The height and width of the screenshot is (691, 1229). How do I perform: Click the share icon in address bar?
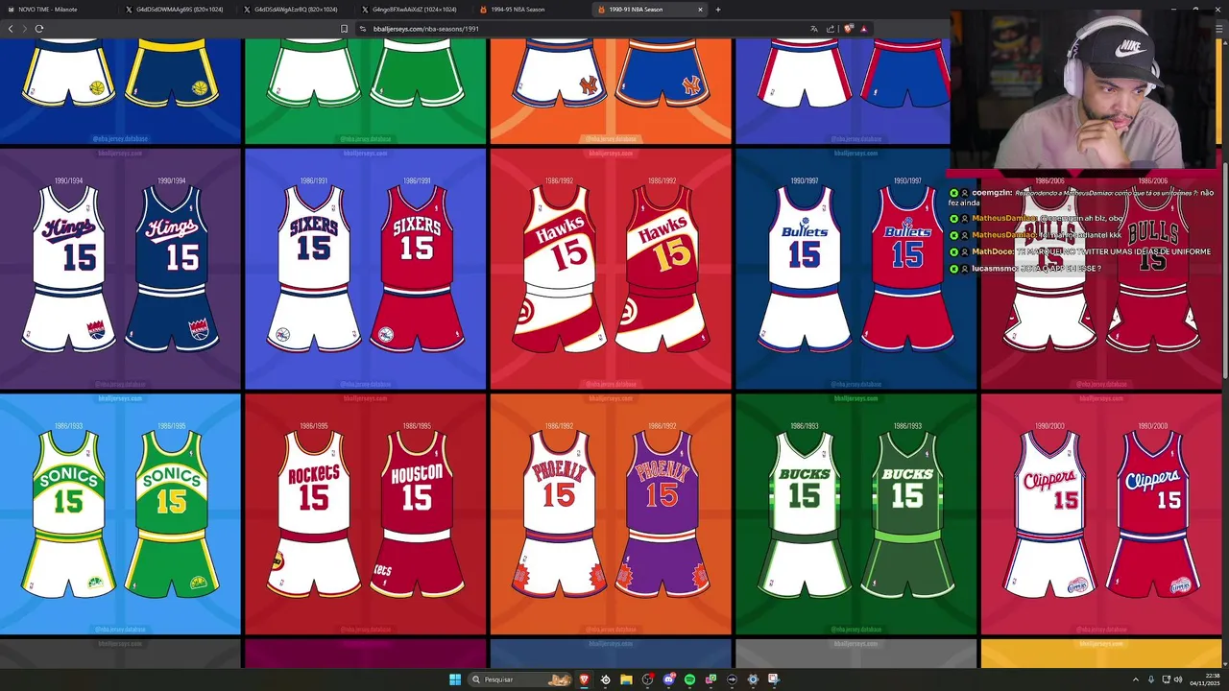click(x=831, y=29)
